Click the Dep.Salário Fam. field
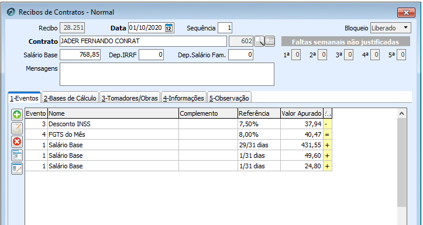This screenshot has height=225, width=423. 240,55
